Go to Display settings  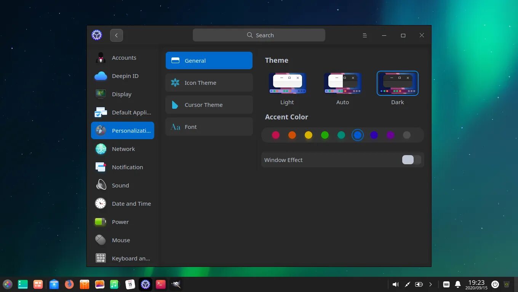tap(123, 94)
